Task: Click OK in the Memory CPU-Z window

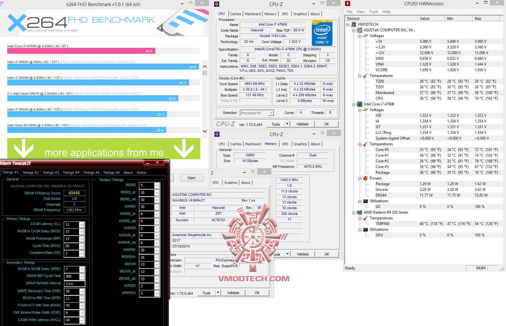Action: pyautogui.click(x=327, y=254)
